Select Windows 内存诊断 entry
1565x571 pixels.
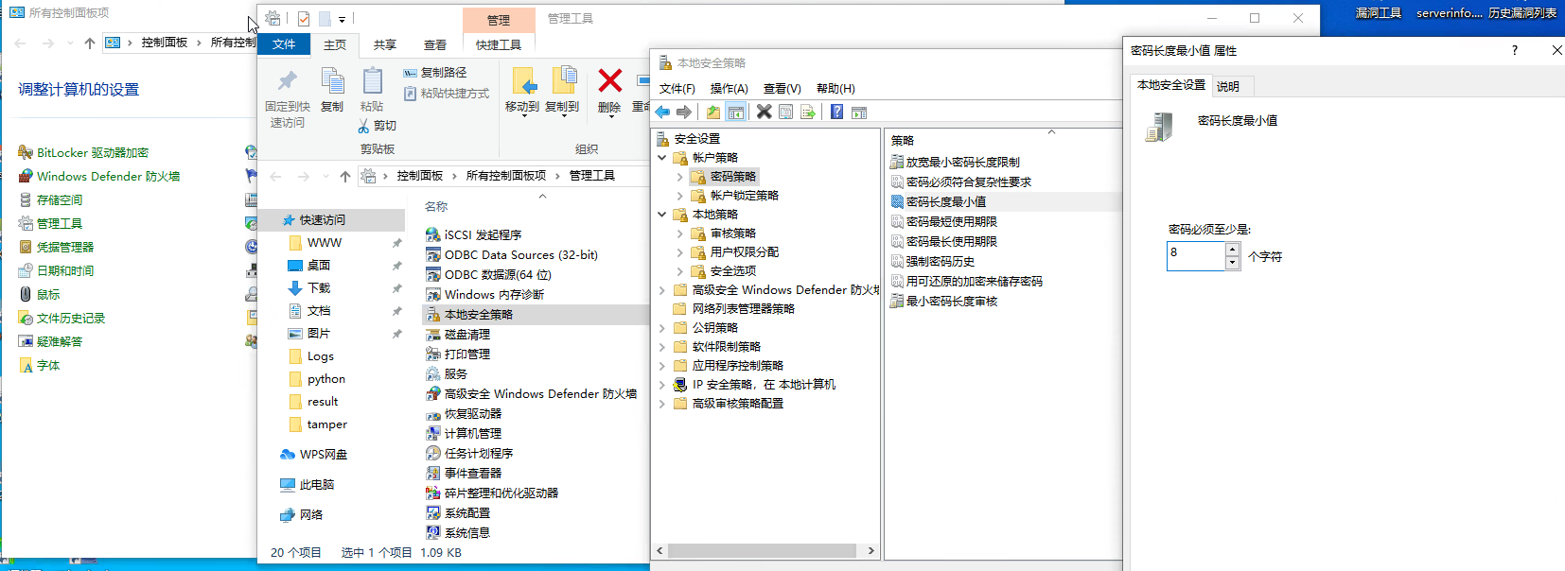tap(484, 294)
